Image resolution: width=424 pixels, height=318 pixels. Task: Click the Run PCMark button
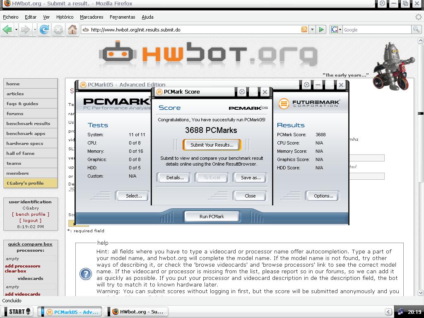[x=212, y=217]
